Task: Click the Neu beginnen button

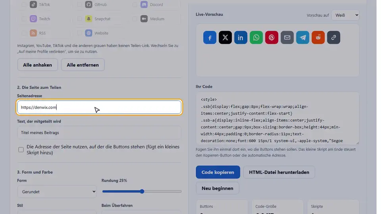Action: coord(217,188)
